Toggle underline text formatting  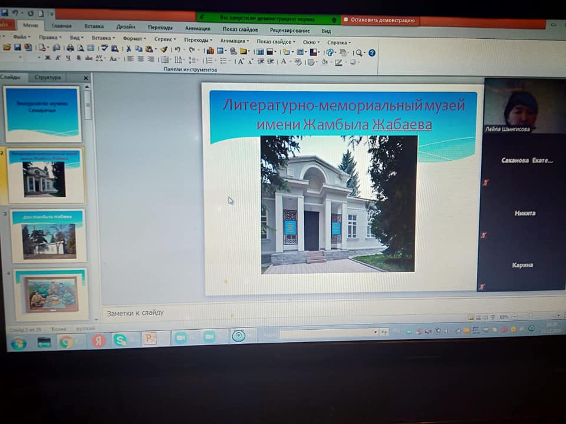(68, 58)
